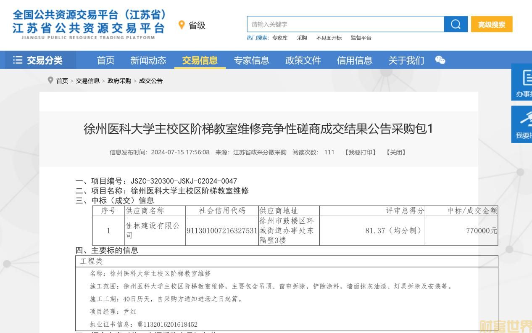
Task: Go to 首页 in navigation bar
Action: click(105, 60)
